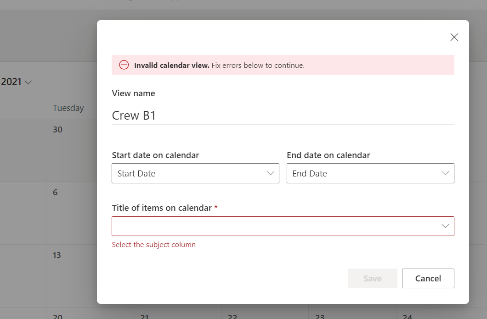Select day 24 on the calendar

tap(407, 317)
